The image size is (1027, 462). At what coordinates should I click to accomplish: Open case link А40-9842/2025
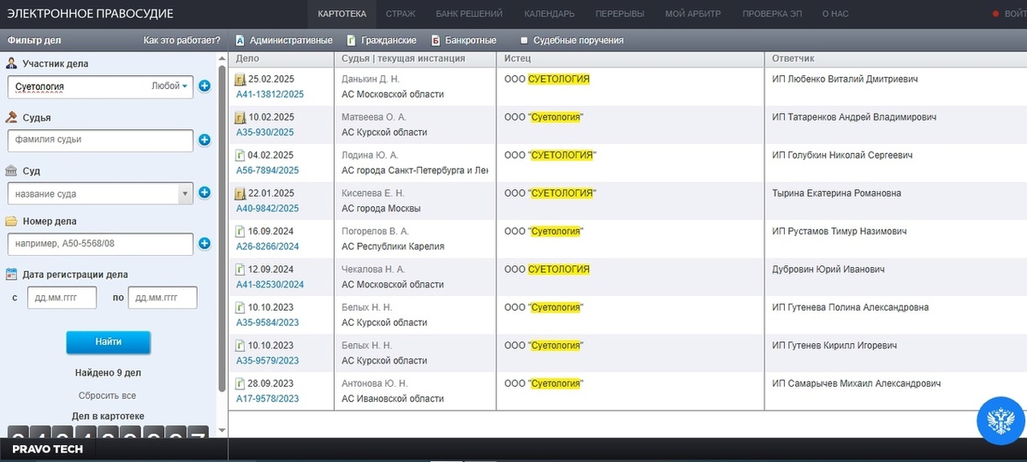point(267,208)
